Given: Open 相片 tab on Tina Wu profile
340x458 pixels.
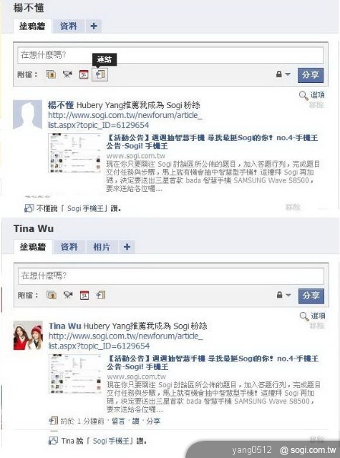Looking at the screenshot, I should click(102, 247).
